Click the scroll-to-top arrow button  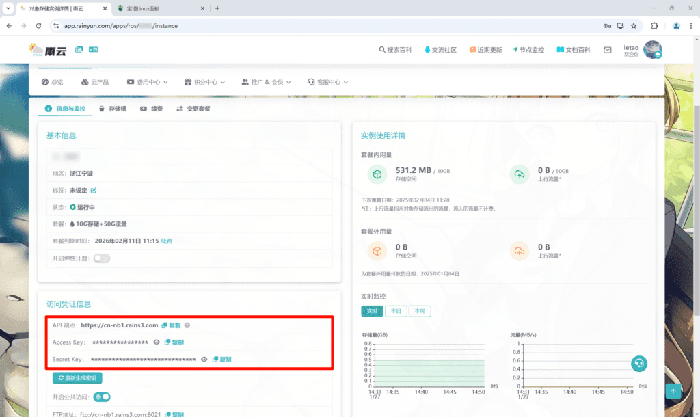673,391
